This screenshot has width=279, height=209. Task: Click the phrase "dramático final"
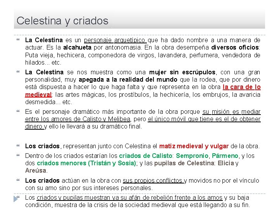121,127
